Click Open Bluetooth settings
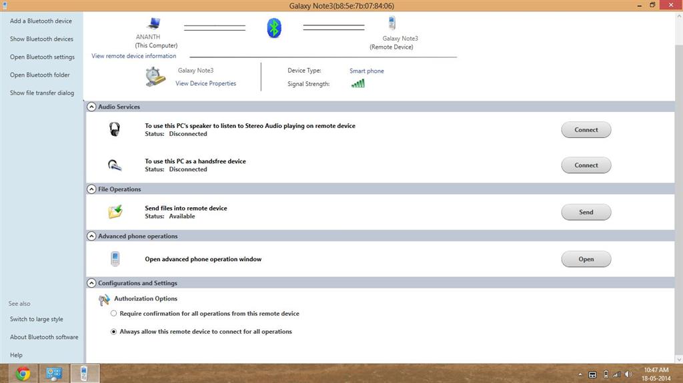The image size is (683, 383). (x=42, y=57)
